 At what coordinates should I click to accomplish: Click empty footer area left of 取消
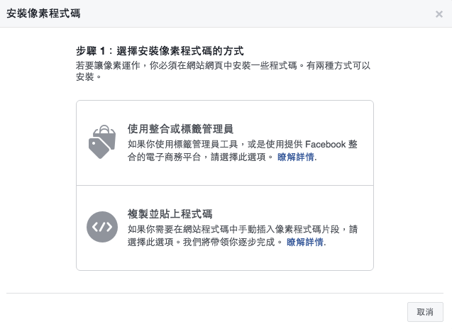(213, 312)
